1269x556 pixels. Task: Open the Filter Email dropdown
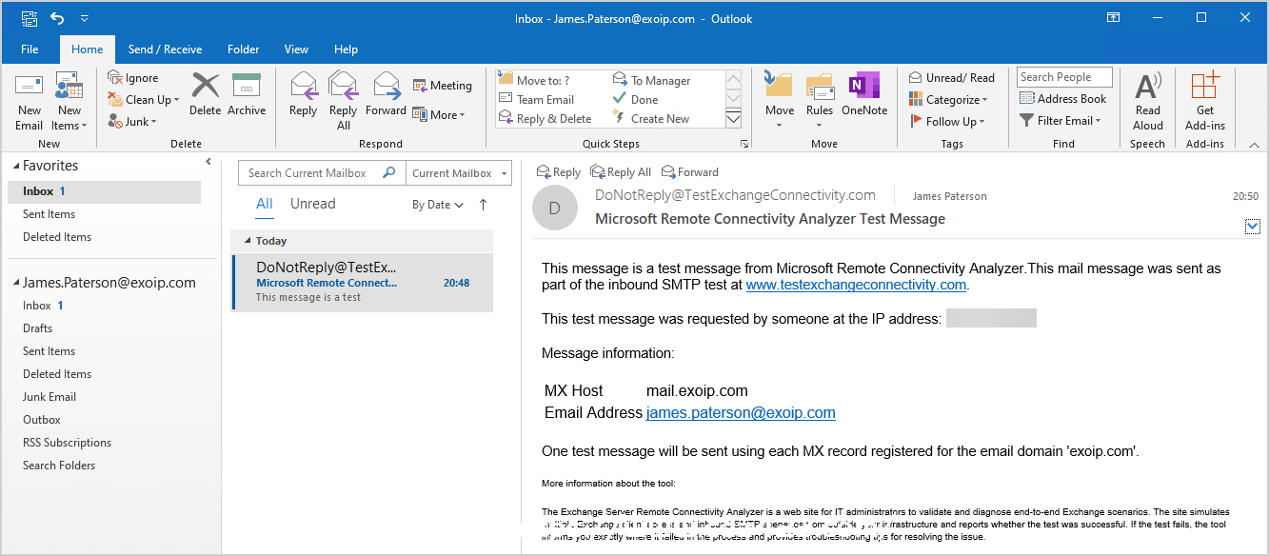pyautogui.click(x=1061, y=121)
